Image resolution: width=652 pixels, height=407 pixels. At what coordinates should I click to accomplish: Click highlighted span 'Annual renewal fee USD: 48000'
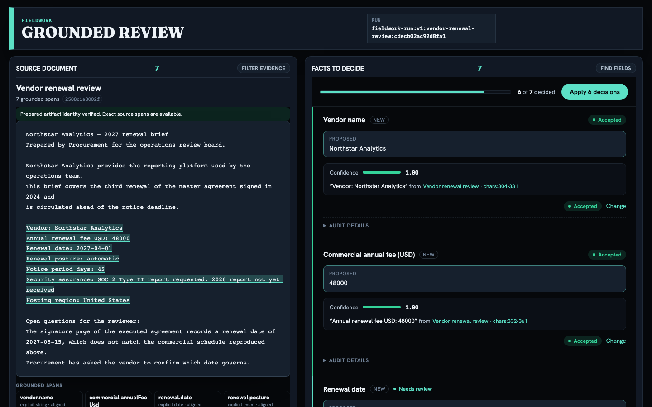[x=78, y=238]
